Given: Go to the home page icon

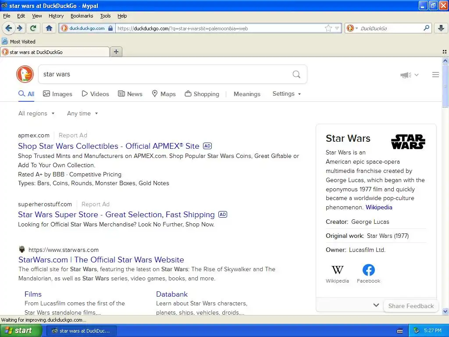Looking at the screenshot, I should 49,28.
